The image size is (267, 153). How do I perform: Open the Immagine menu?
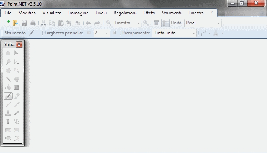click(78, 13)
